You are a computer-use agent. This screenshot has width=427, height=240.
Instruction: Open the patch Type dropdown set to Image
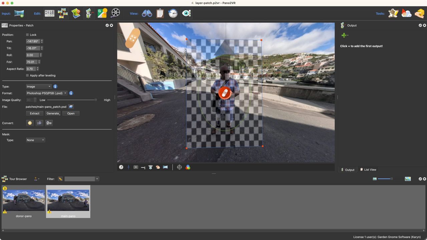click(39, 87)
